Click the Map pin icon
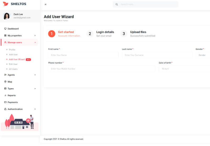This screenshot has height=146, width=210. 5,82
